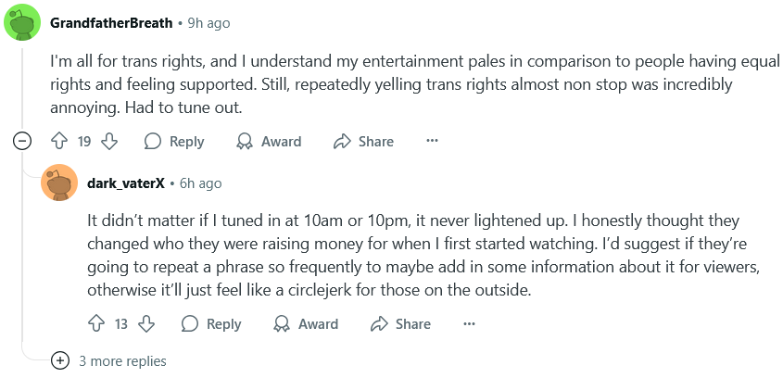This screenshot has width=783, height=378.
Task: Upvote dark_vaterX's reply
Action: point(96,324)
